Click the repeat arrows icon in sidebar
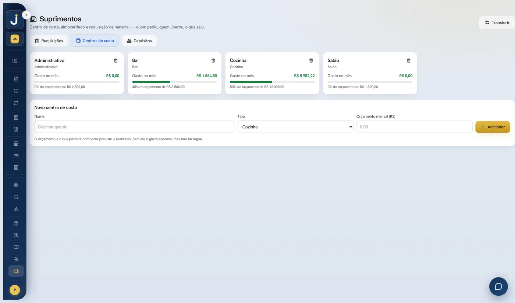This screenshot has width=515, height=303. point(16,103)
